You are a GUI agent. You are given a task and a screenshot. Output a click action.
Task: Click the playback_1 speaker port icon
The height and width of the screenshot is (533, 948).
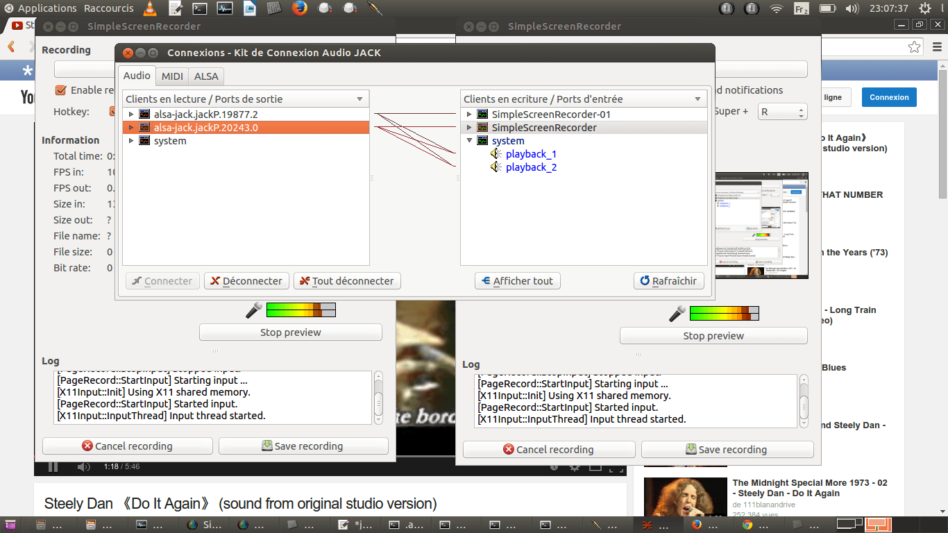click(496, 154)
